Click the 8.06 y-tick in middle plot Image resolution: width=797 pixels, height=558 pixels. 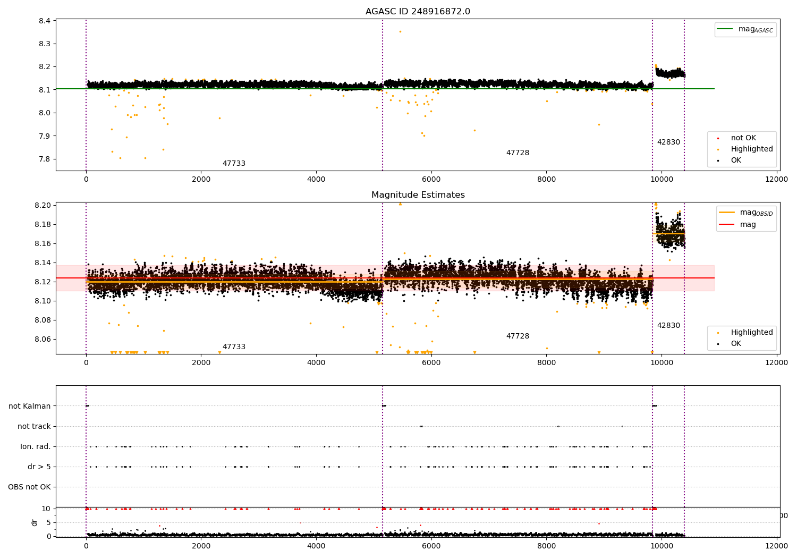pos(43,339)
